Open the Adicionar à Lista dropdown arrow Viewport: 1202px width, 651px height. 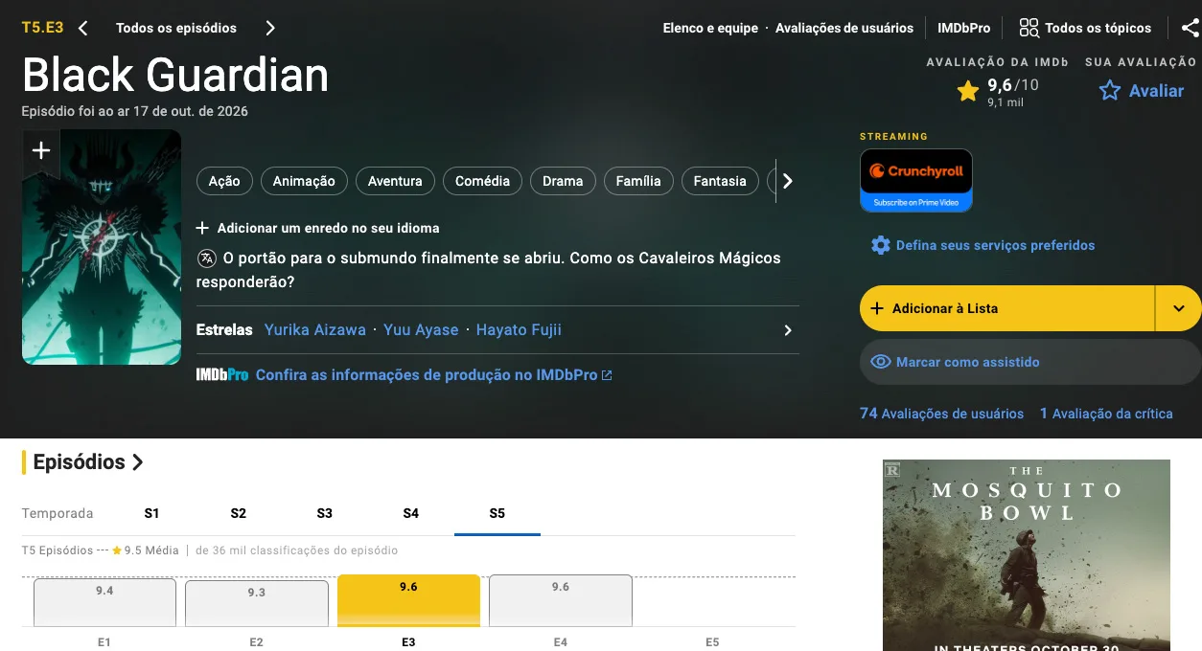tap(1179, 308)
